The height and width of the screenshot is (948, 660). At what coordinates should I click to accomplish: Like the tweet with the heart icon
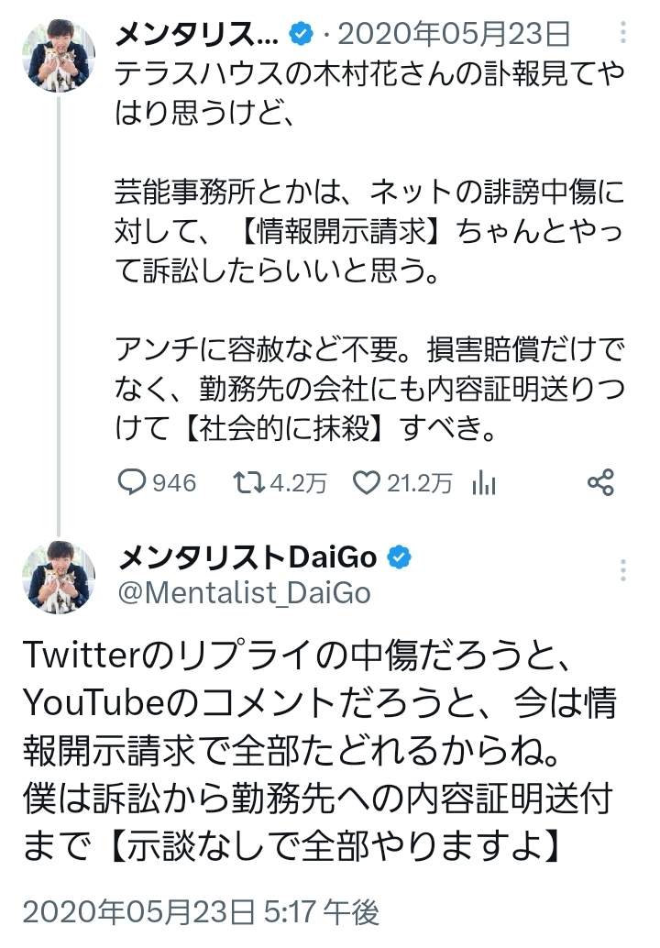366,482
